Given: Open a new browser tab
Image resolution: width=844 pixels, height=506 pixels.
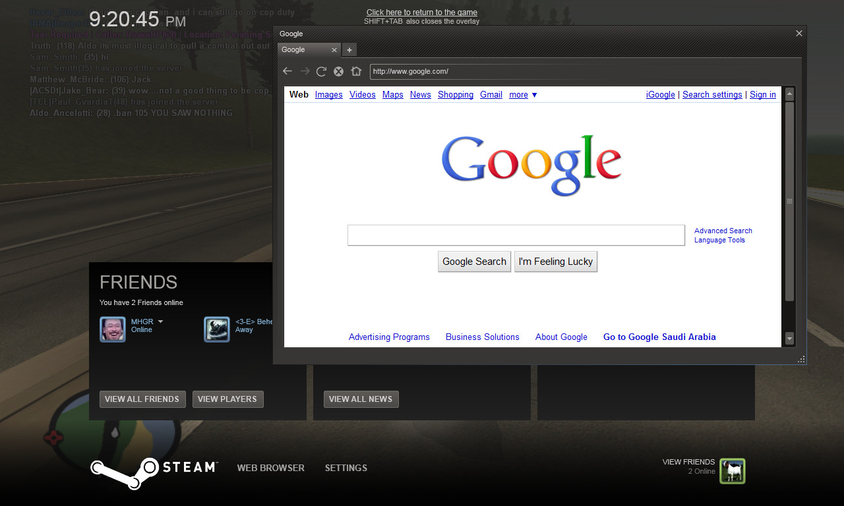Looking at the screenshot, I should click(349, 49).
